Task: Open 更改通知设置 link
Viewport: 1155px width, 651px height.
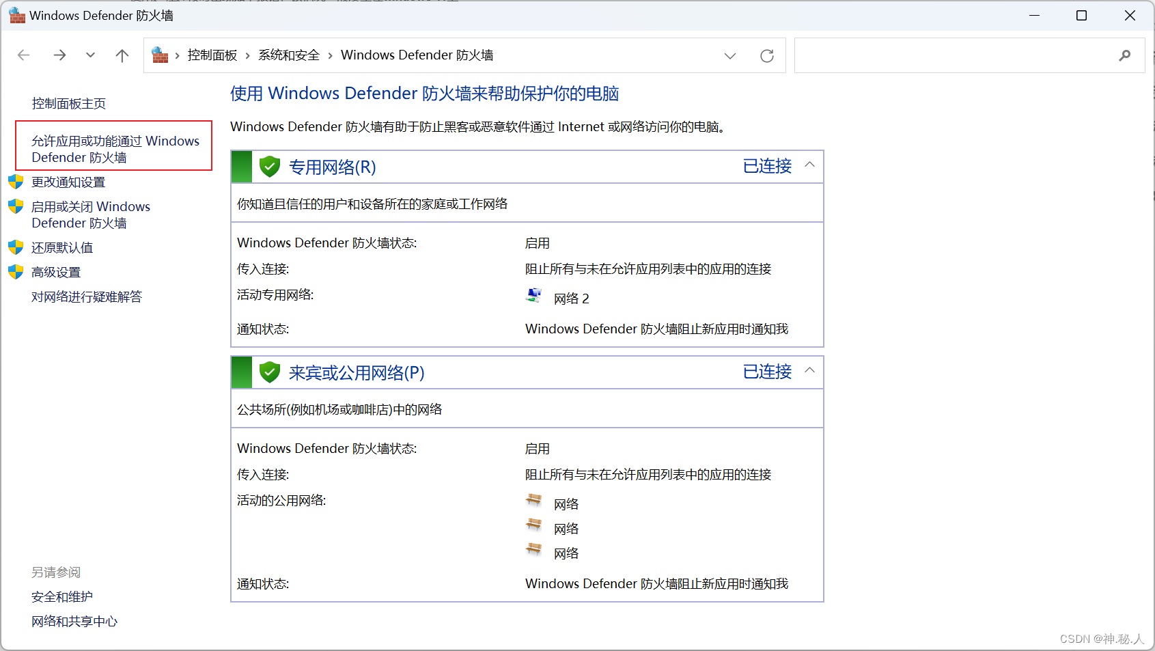Action: pos(68,182)
